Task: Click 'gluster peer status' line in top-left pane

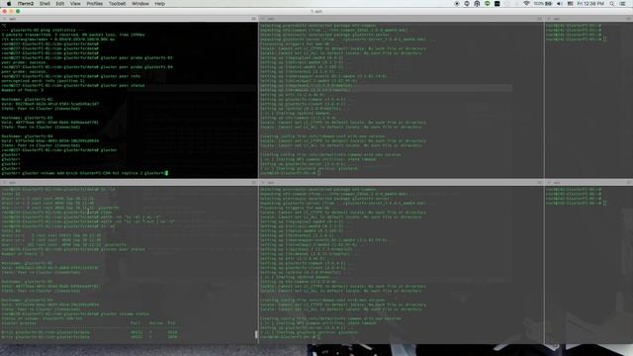Action: click(72, 86)
